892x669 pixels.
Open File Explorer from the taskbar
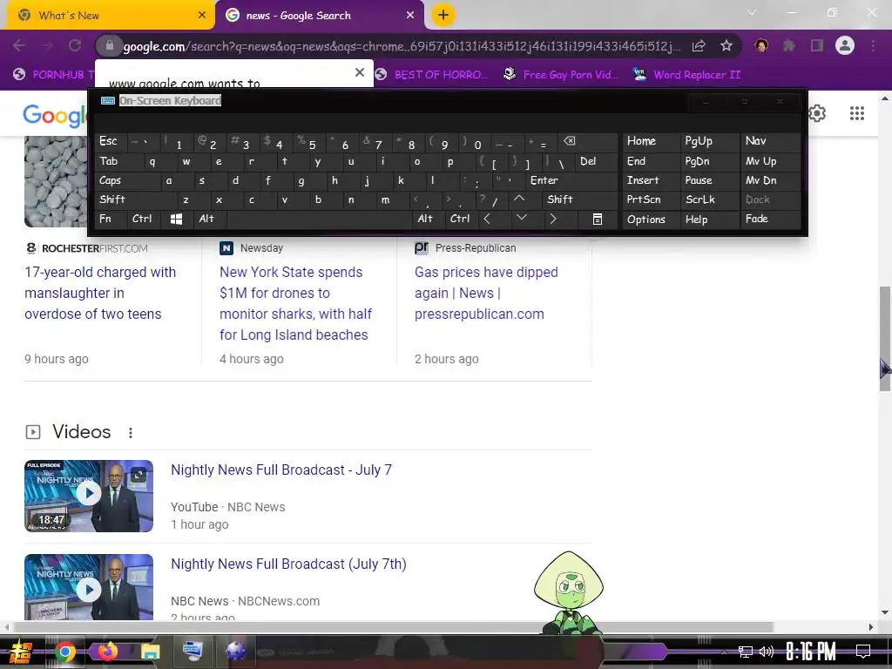[150, 652]
